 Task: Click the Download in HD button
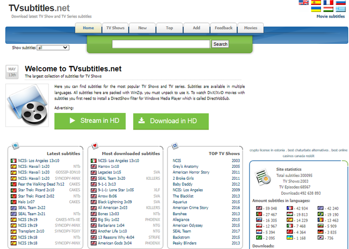tap(171, 121)
